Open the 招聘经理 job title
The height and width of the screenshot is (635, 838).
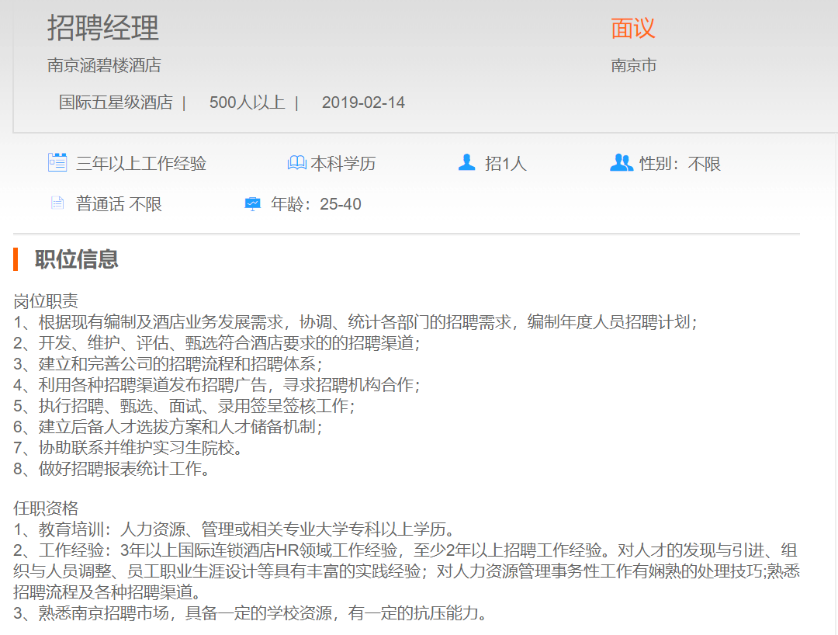tap(103, 28)
